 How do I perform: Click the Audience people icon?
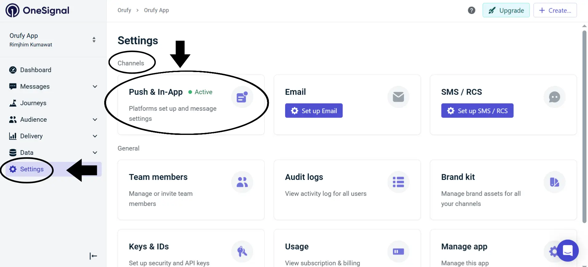(13, 120)
